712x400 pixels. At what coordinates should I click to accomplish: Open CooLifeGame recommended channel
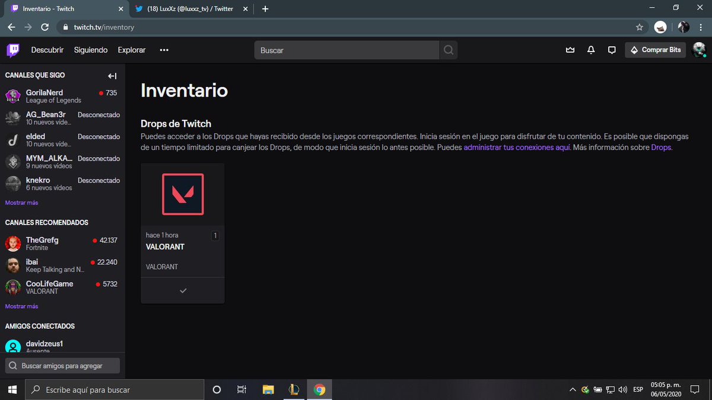(62, 287)
